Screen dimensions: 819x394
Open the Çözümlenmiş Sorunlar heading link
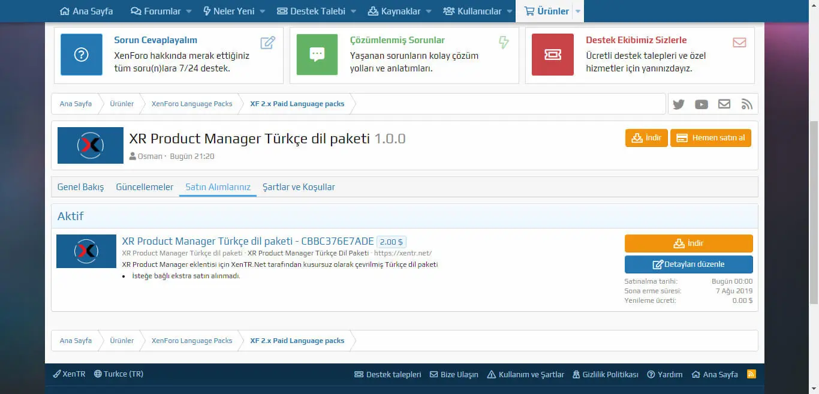(x=398, y=40)
